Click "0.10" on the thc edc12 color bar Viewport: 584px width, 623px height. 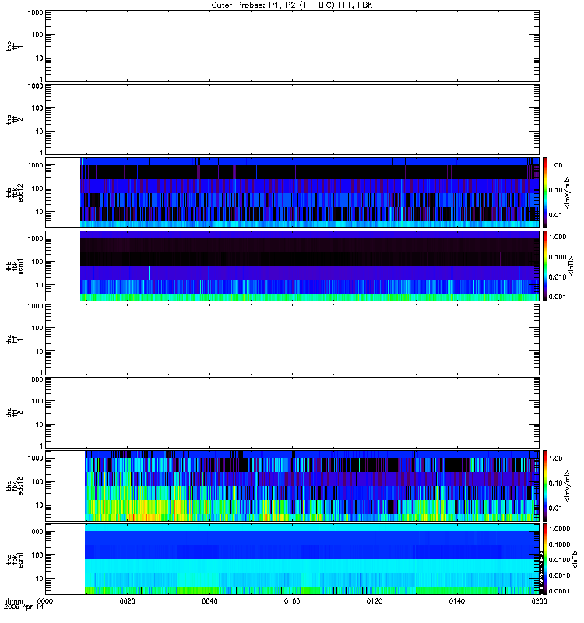point(555,483)
